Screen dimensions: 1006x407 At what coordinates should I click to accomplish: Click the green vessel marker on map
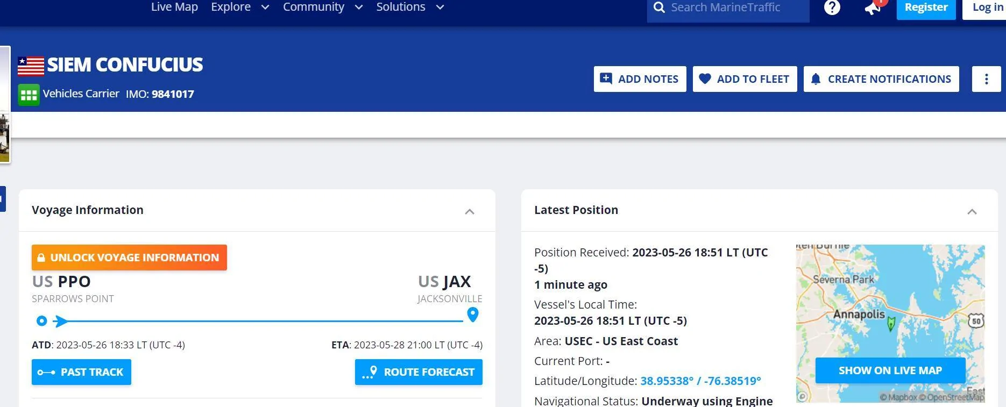(891, 324)
